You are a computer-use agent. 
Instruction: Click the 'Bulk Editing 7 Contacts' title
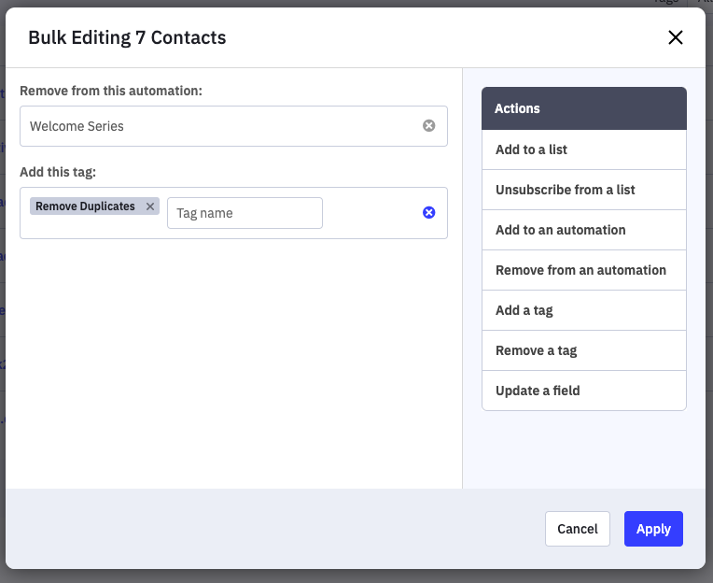[x=127, y=37]
